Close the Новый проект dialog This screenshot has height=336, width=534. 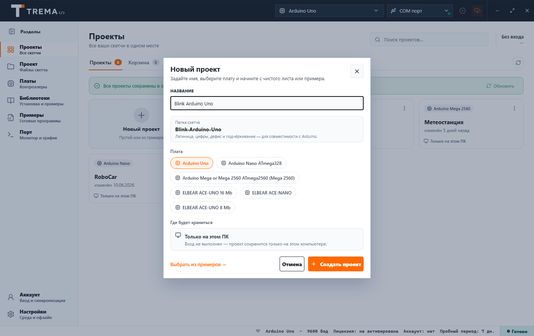point(357,71)
